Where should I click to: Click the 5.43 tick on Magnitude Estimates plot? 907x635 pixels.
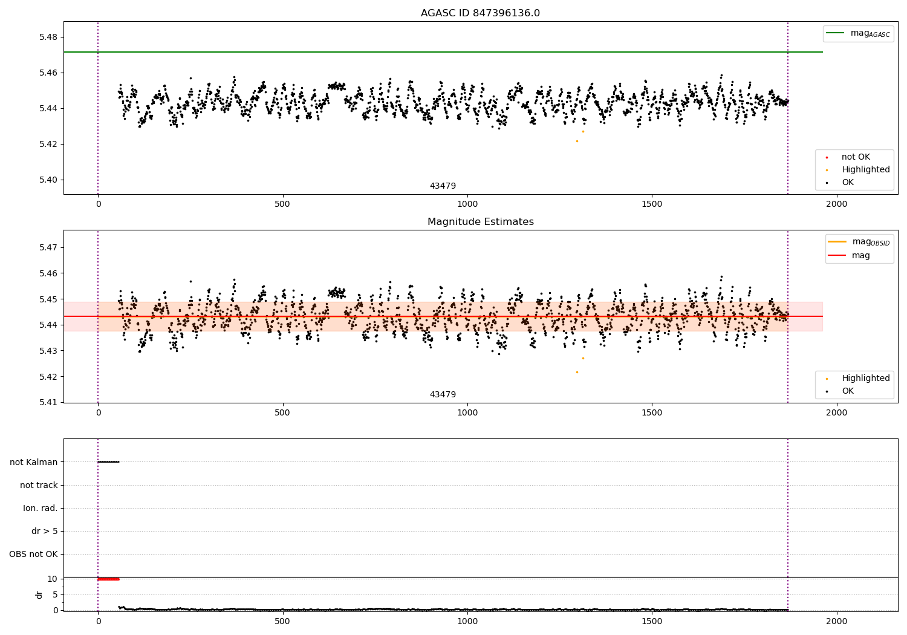click(x=48, y=351)
